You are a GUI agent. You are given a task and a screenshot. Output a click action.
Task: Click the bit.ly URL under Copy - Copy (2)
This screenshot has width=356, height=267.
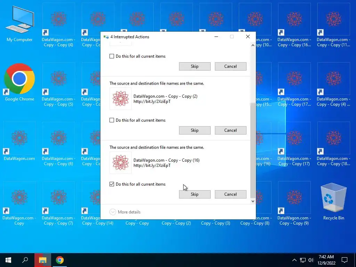[x=152, y=102]
